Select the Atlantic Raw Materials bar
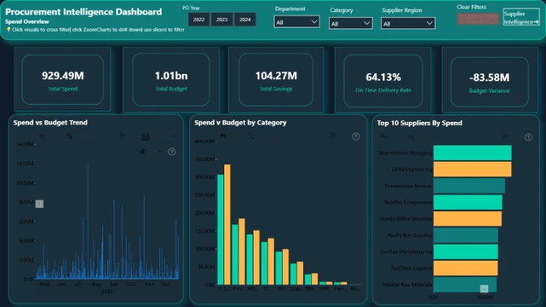 [465, 285]
